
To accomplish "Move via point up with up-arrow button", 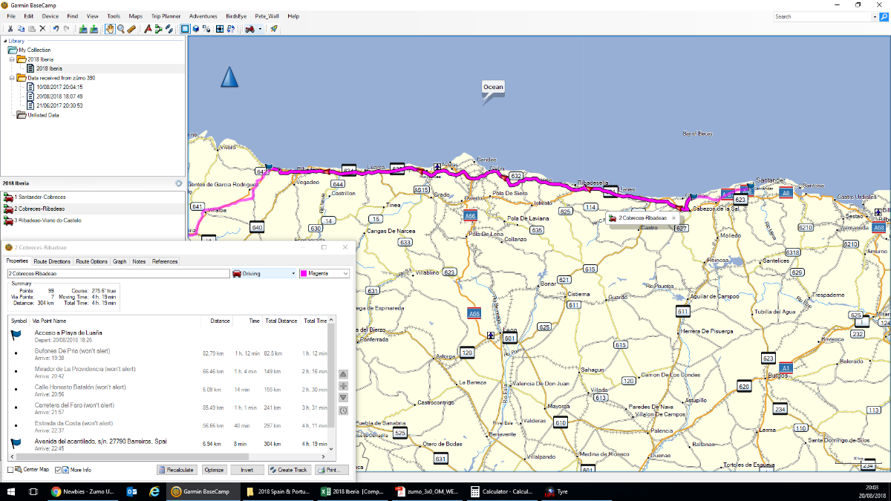I will point(343,375).
